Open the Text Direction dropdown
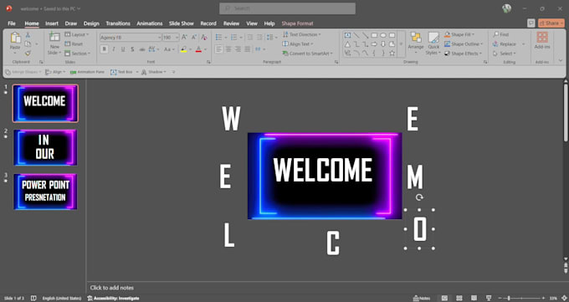The image size is (569, 302). pyautogui.click(x=301, y=34)
